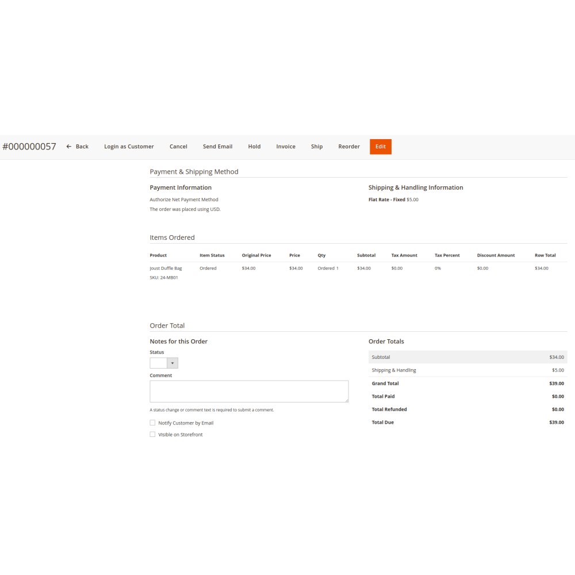Open Login as Customer

click(x=129, y=146)
